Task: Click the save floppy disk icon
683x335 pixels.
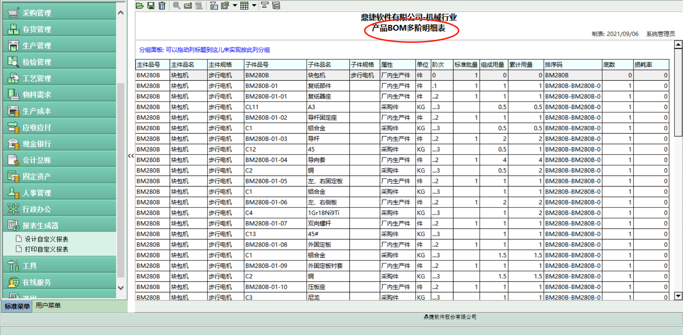Action: 151,6
